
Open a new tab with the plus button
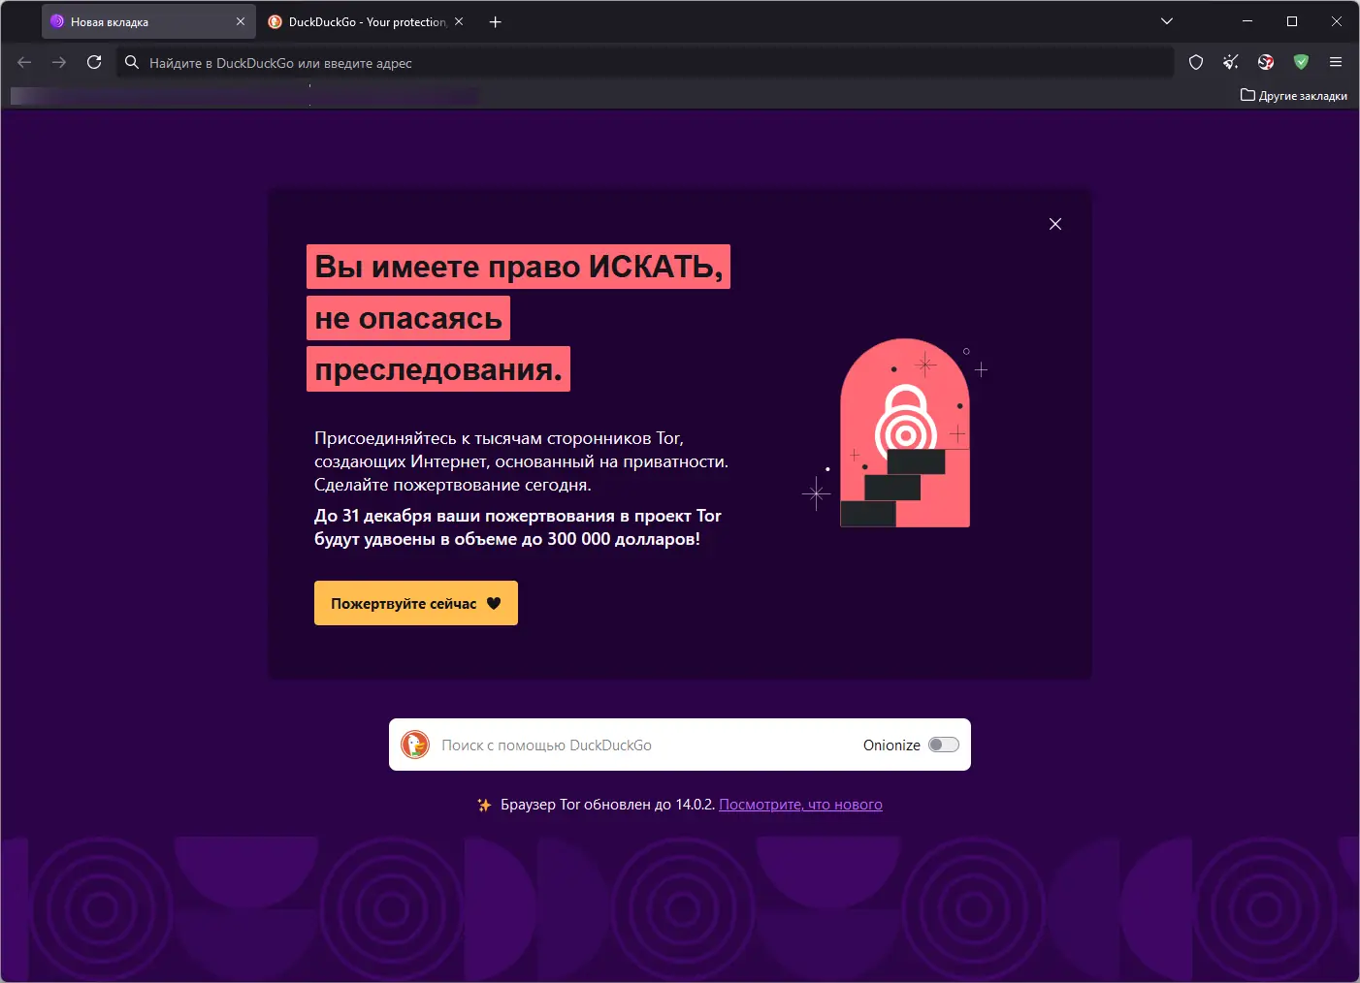[x=496, y=21]
